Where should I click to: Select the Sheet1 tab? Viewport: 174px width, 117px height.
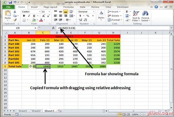click(23, 111)
